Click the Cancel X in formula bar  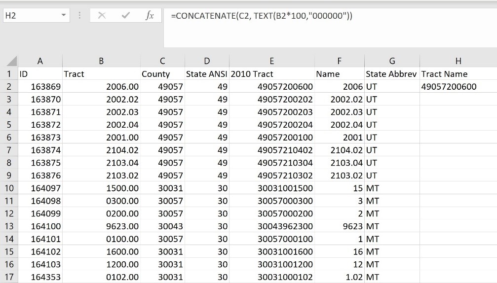point(102,16)
